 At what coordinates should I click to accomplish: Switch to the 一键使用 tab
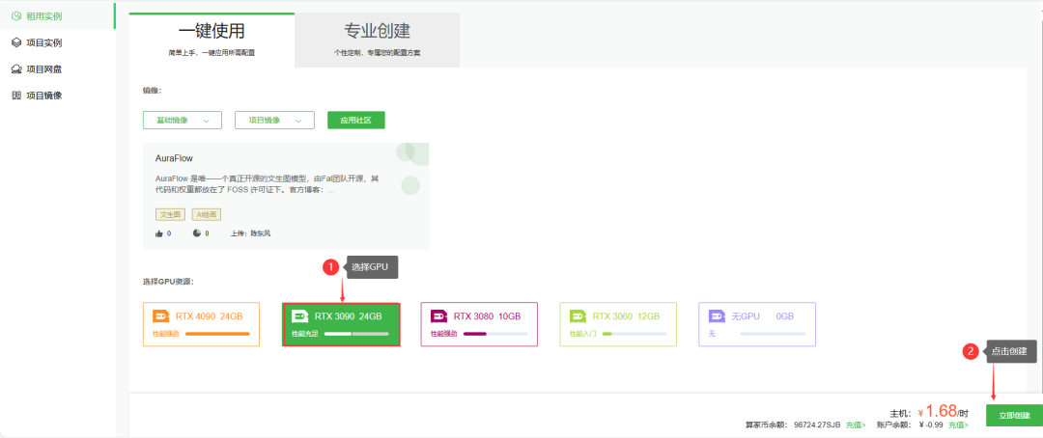tap(211, 40)
